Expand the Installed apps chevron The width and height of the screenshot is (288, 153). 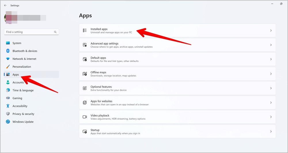271,30
